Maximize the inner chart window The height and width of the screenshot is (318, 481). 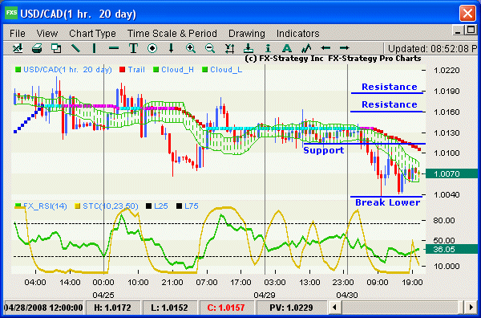point(470,30)
